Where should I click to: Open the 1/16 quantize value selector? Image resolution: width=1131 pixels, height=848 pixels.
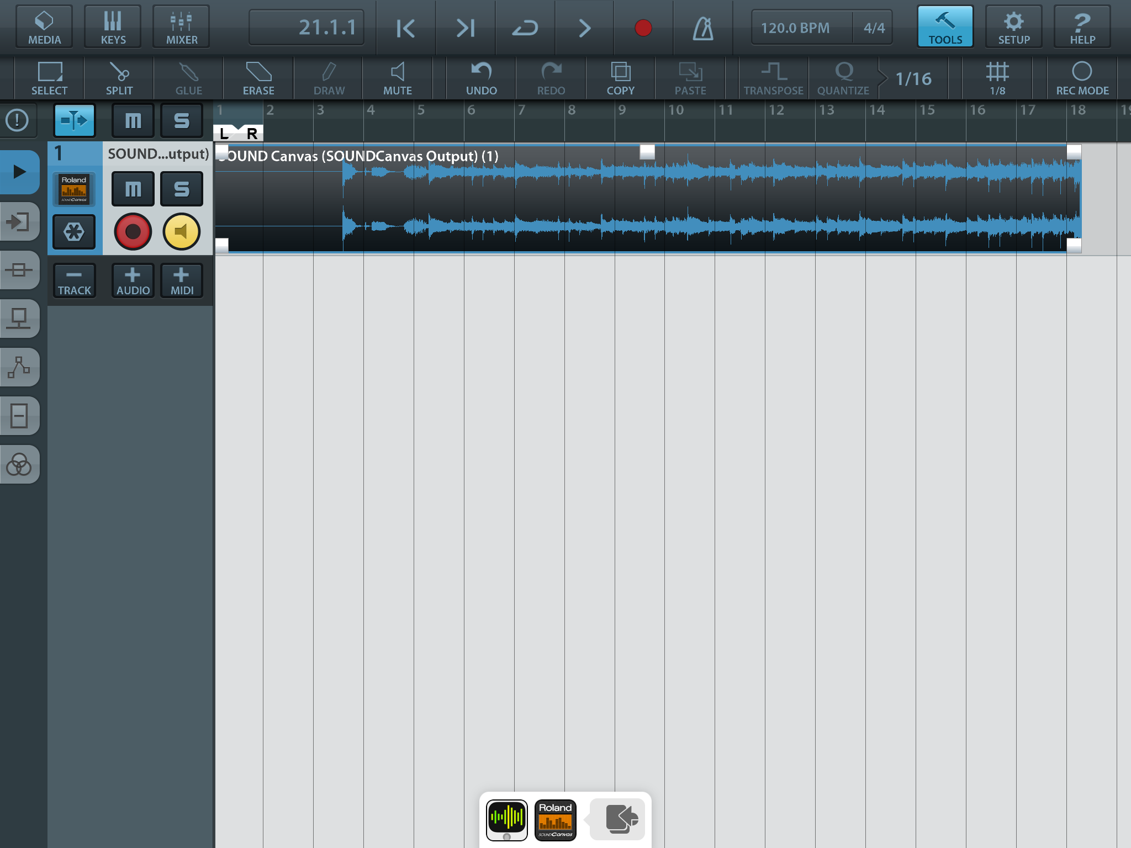click(913, 78)
